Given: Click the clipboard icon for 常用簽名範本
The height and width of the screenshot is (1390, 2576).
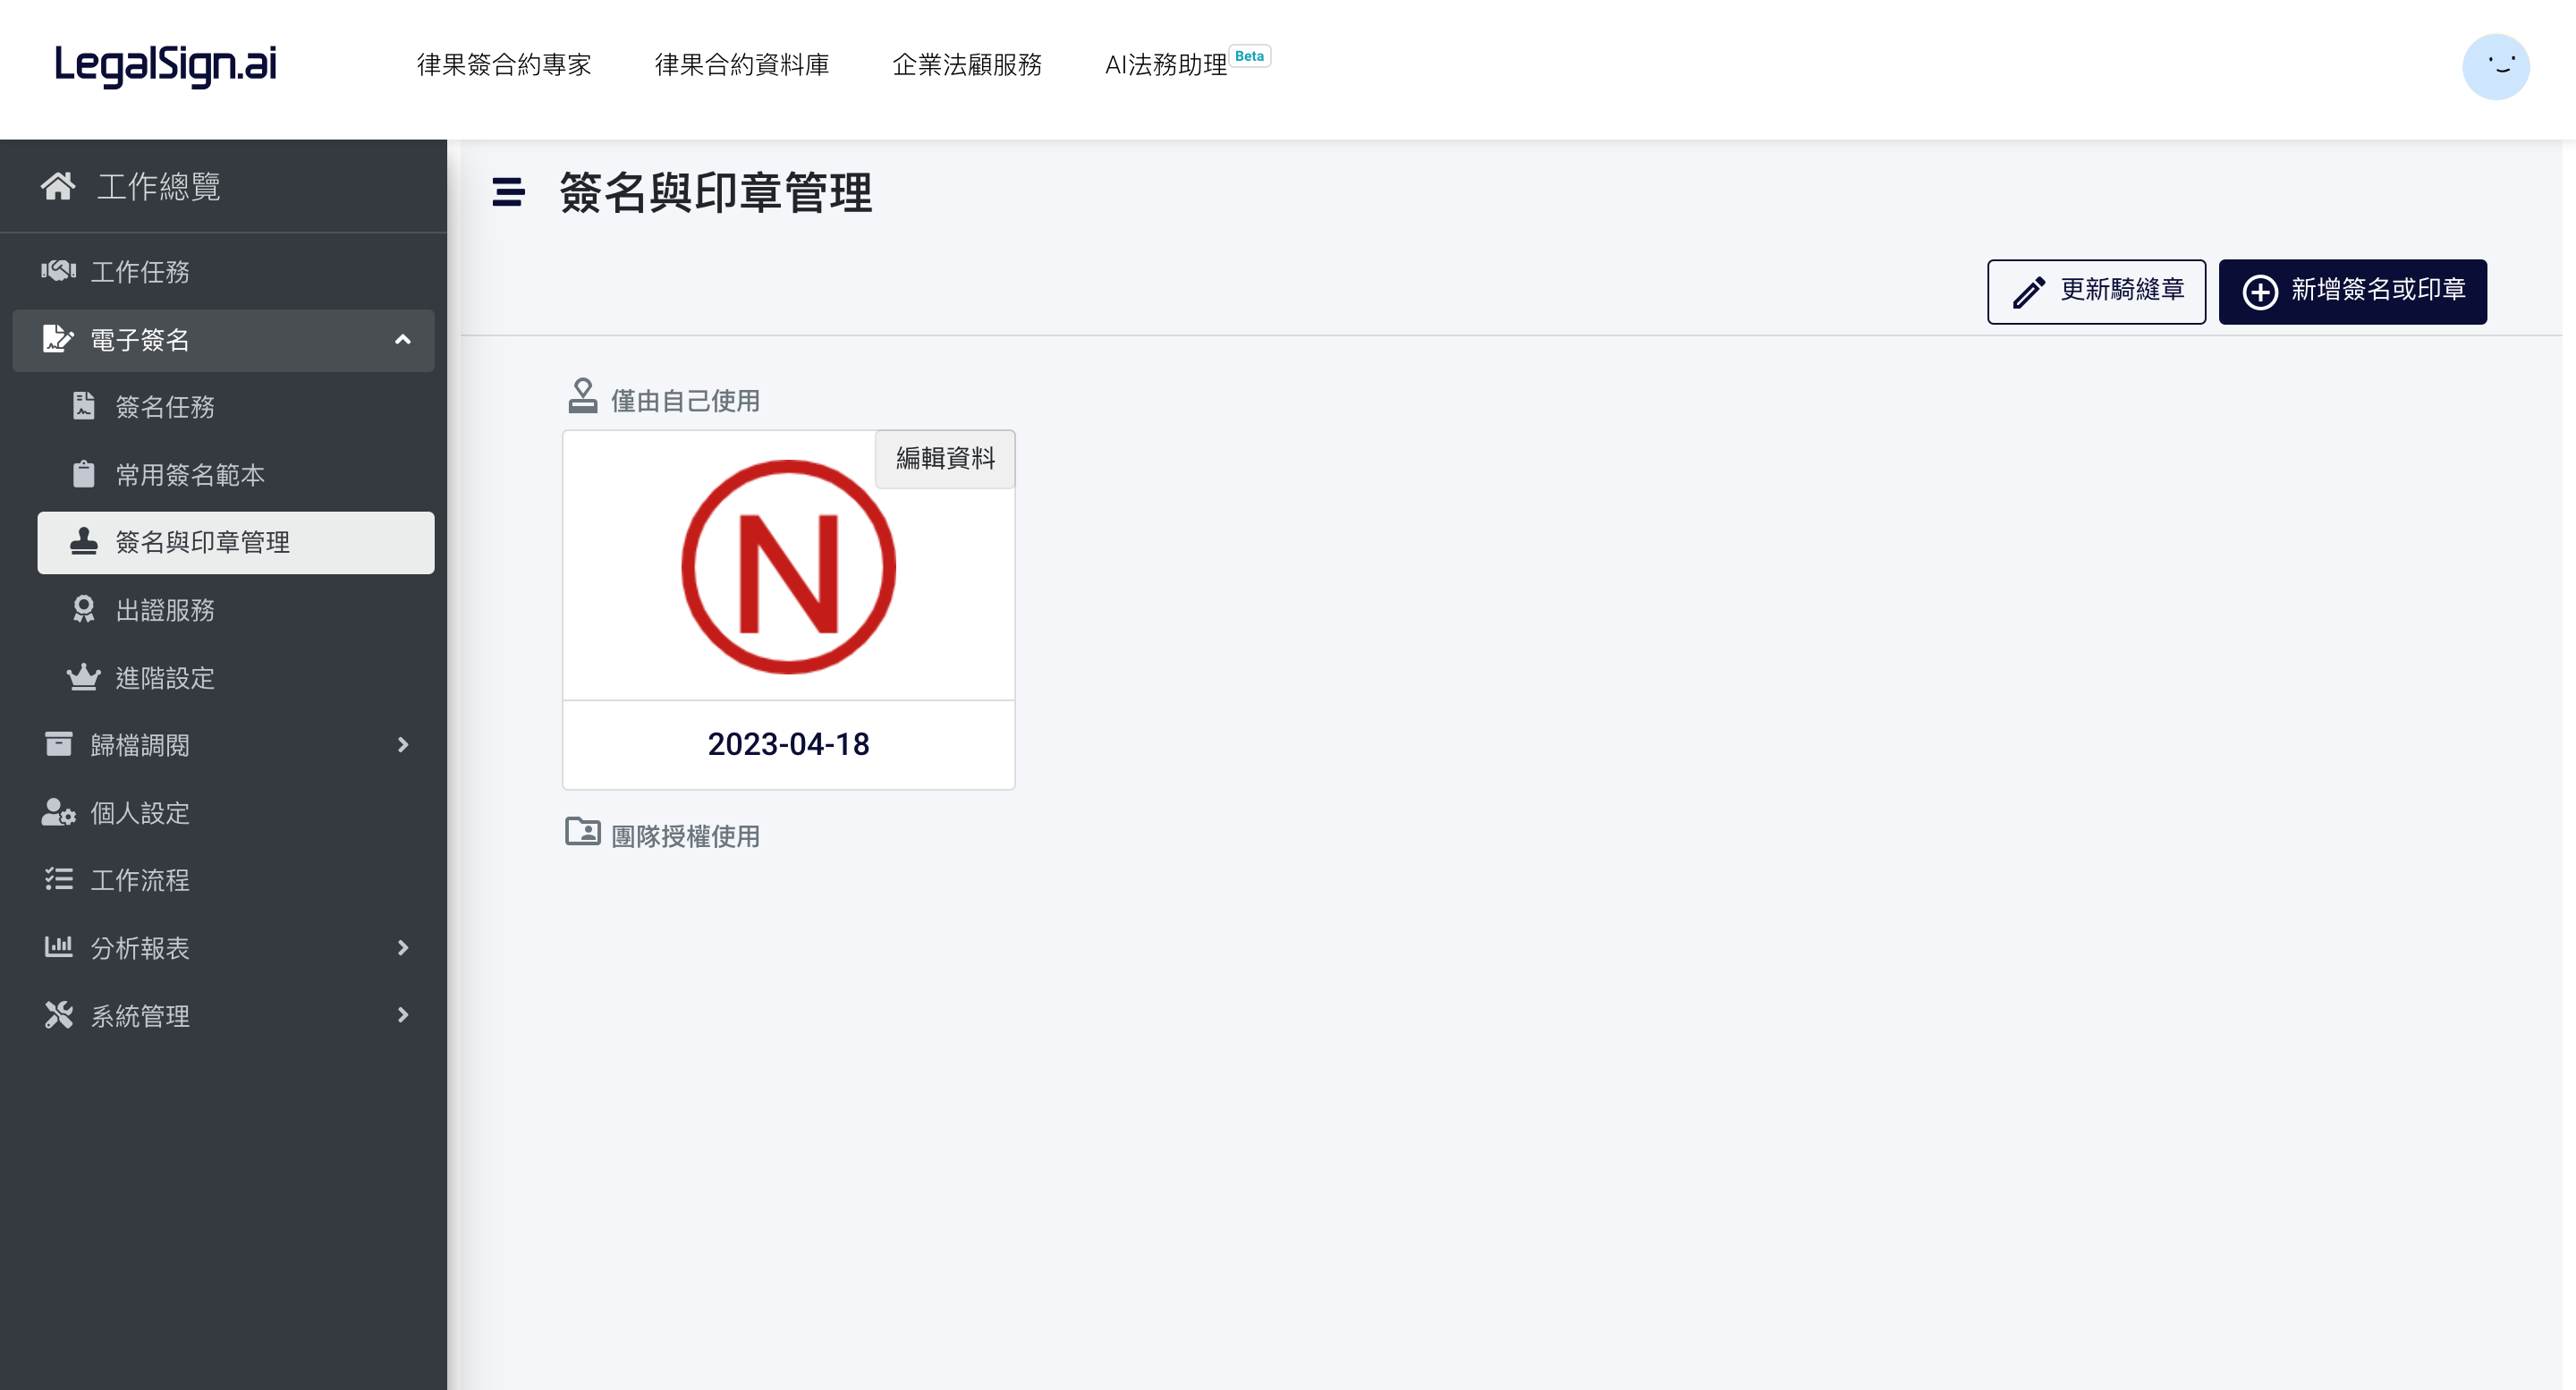Looking at the screenshot, I should [84, 474].
